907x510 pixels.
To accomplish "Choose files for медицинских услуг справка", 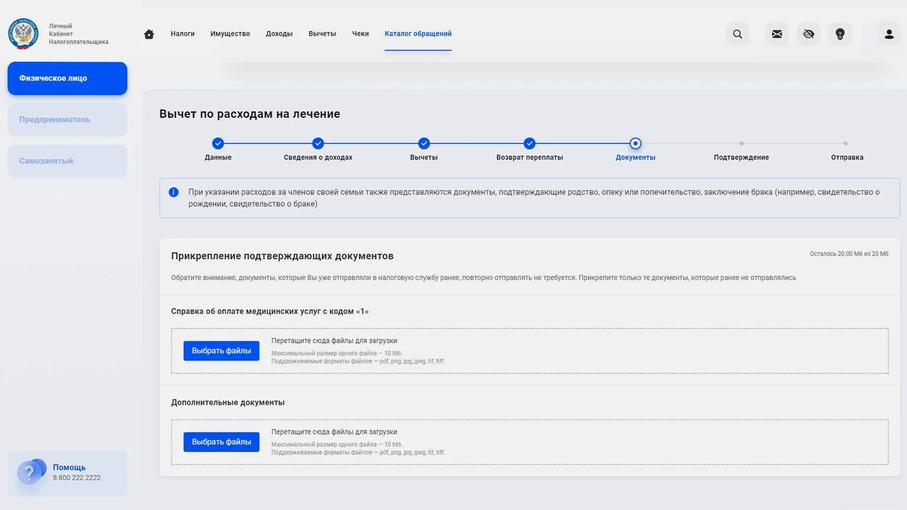I will [221, 350].
